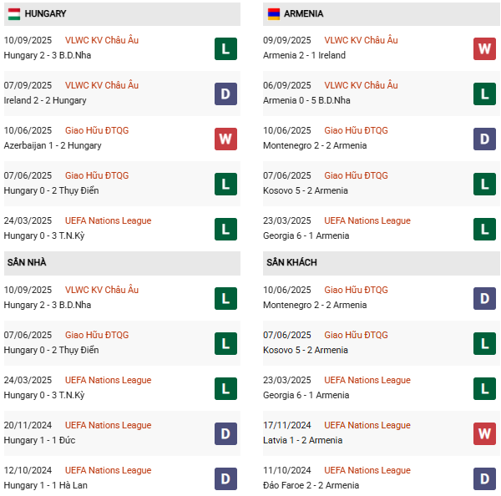
Task: Click UEFA Nations League link dated 11/10/2024
Action: pyautogui.click(x=367, y=470)
